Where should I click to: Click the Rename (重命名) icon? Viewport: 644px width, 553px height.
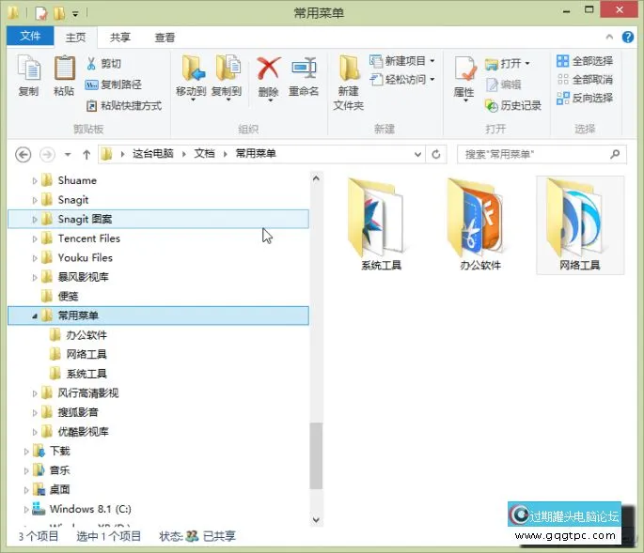click(x=304, y=69)
